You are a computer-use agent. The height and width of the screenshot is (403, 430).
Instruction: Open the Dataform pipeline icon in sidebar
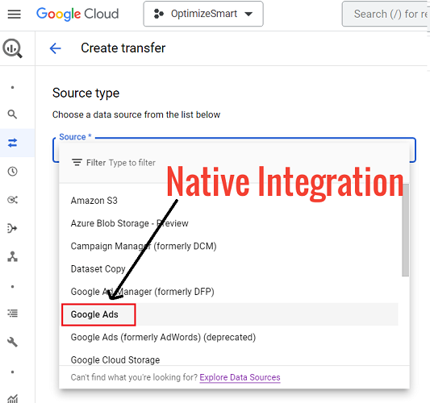12,228
